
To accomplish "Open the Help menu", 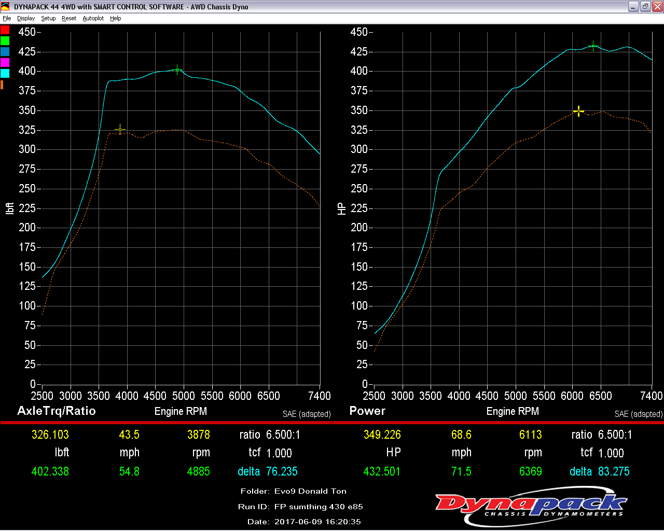I will (115, 18).
